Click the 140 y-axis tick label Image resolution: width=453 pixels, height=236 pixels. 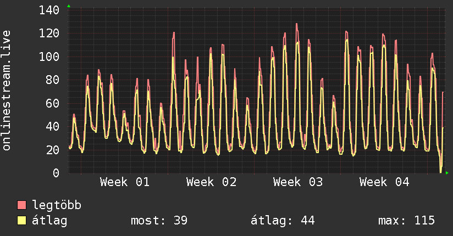coord(49,10)
